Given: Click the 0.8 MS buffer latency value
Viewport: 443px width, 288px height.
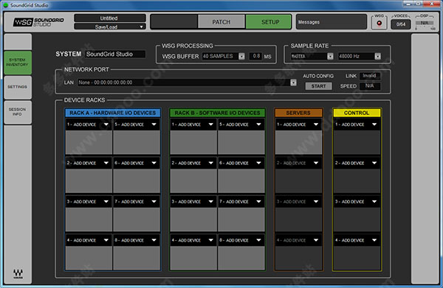Looking at the screenshot, I should pos(256,56).
